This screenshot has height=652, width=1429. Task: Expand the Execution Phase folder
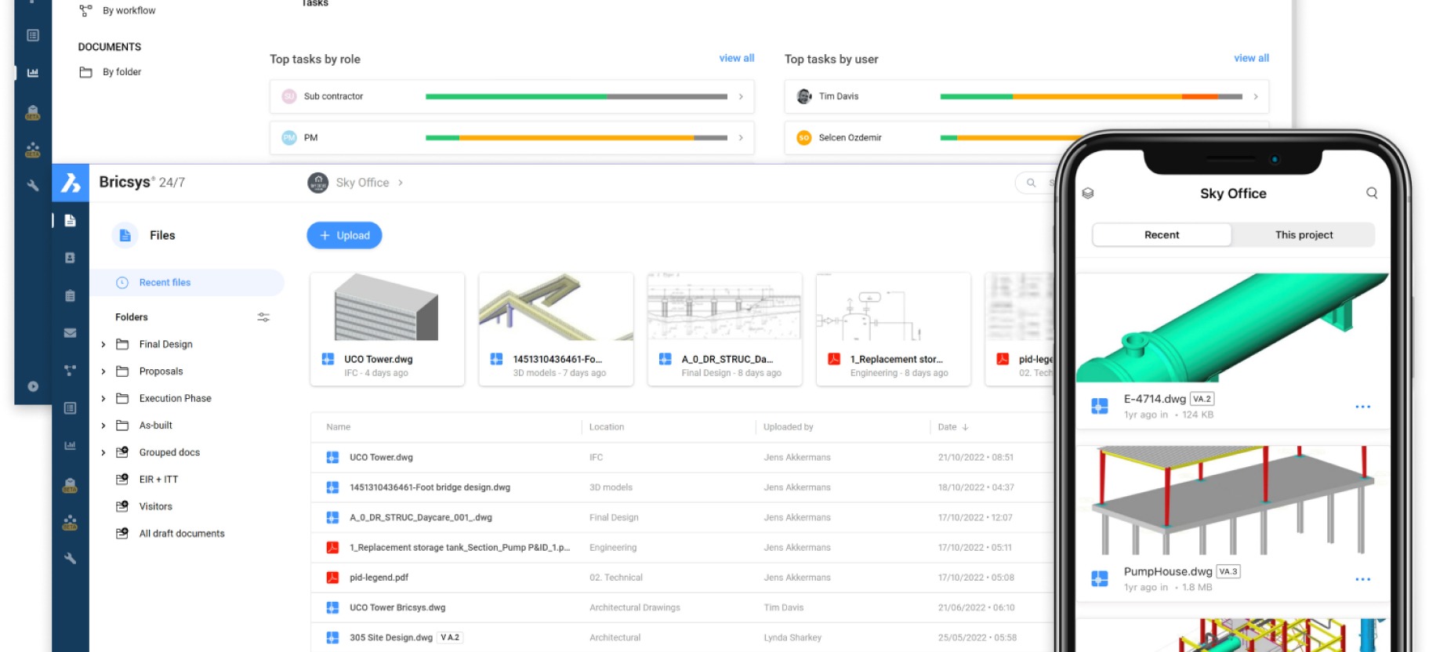pyautogui.click(x=103, y=398)
